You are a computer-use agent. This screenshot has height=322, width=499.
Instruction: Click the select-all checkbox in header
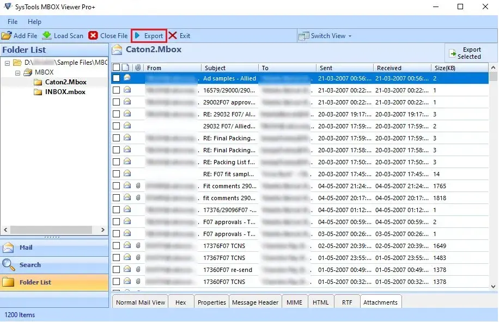point(116,67)
